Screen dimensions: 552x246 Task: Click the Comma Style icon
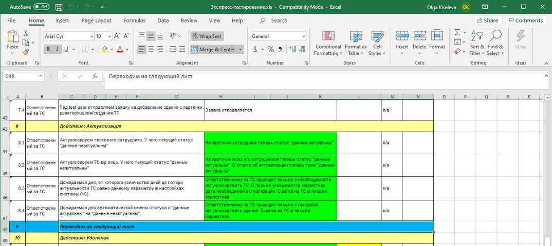(x=280, y=50)
